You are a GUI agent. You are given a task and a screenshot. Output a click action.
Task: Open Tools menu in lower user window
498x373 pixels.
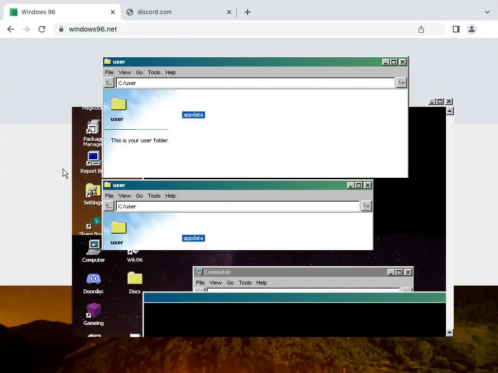pos(154,196)
